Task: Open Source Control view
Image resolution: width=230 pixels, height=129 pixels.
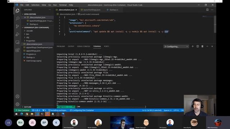Action: pyautogui.click(x=18, y=26)
